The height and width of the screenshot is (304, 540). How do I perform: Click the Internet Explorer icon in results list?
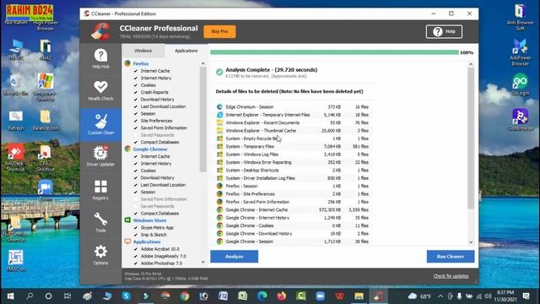point(219,115)
